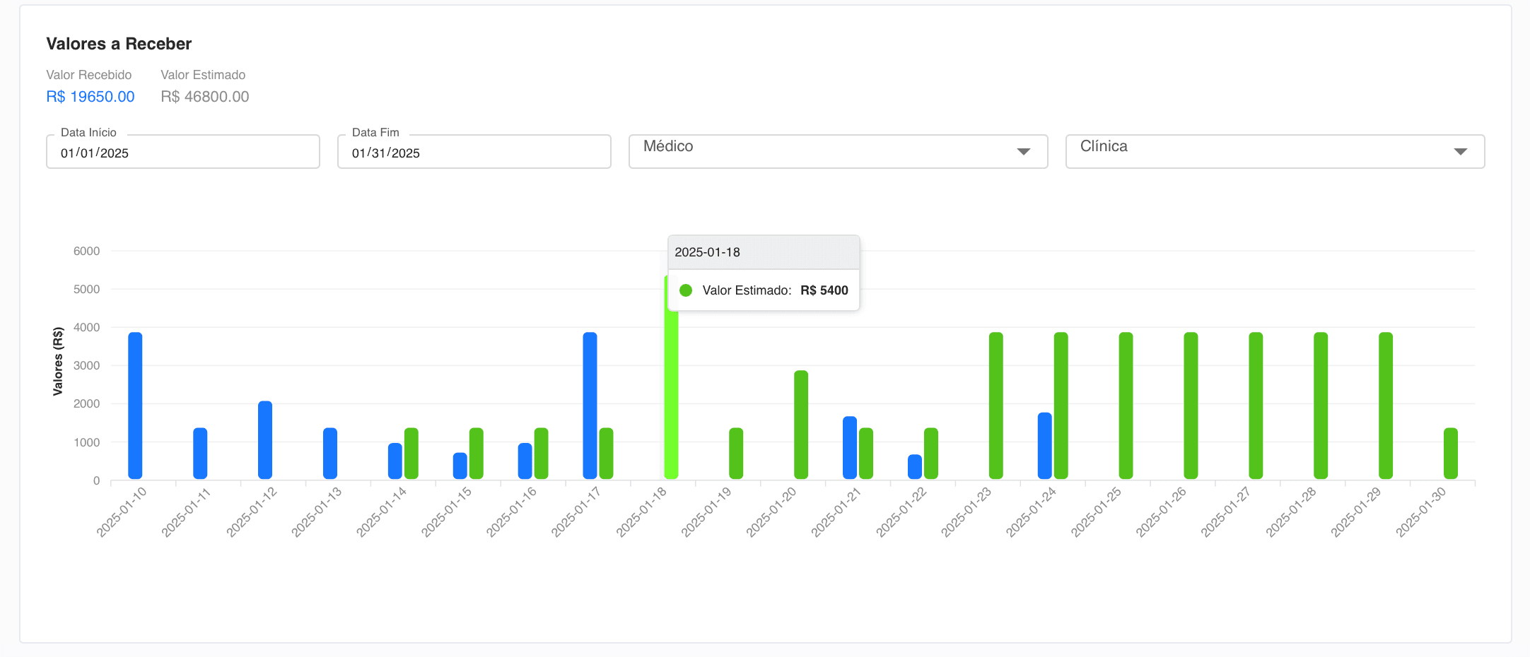Screen dimensions: 1530x657
Task: Click the blue bar for 2025-01-13
Action: [x=330, y=454]
